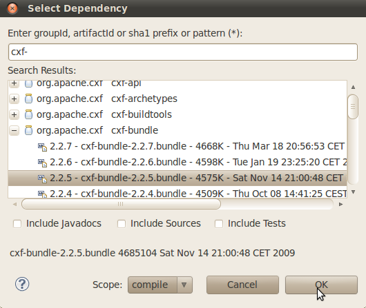Click the file icon of version 2.2.5
The width and height of the screenshot is (366, 308).
(43, 178)
